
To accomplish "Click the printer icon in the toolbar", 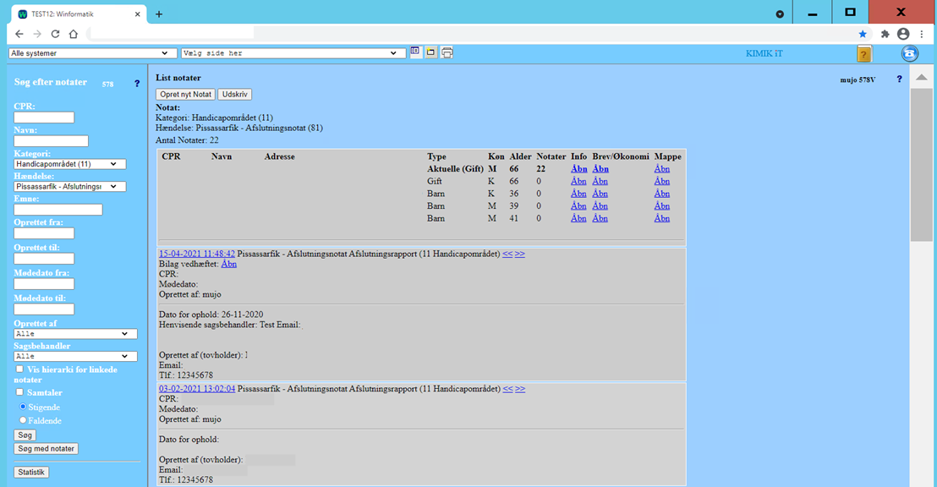I will (447, 52).
